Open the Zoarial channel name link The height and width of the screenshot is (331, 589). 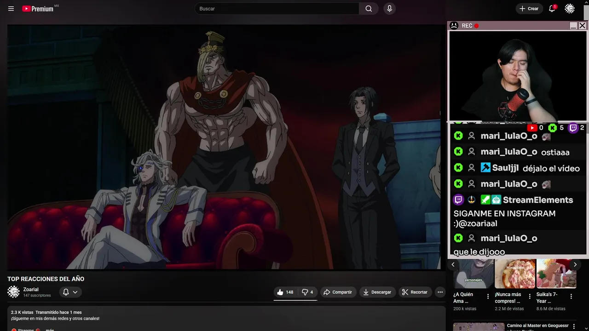tap(31, 290)
